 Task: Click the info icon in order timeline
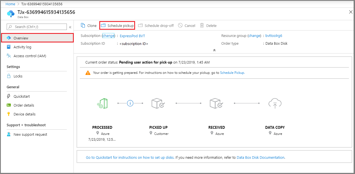tap(130, 103)
